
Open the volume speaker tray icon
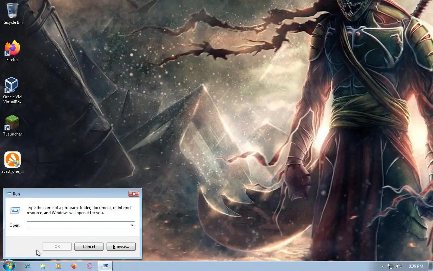[399, 266]
